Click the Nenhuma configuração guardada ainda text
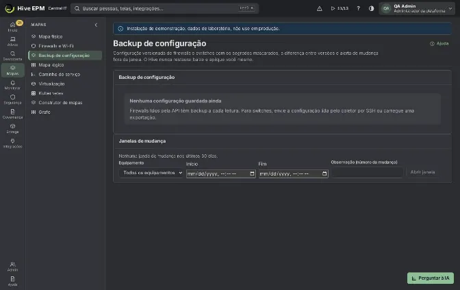The image size is (460, 290). click(175, 101)
